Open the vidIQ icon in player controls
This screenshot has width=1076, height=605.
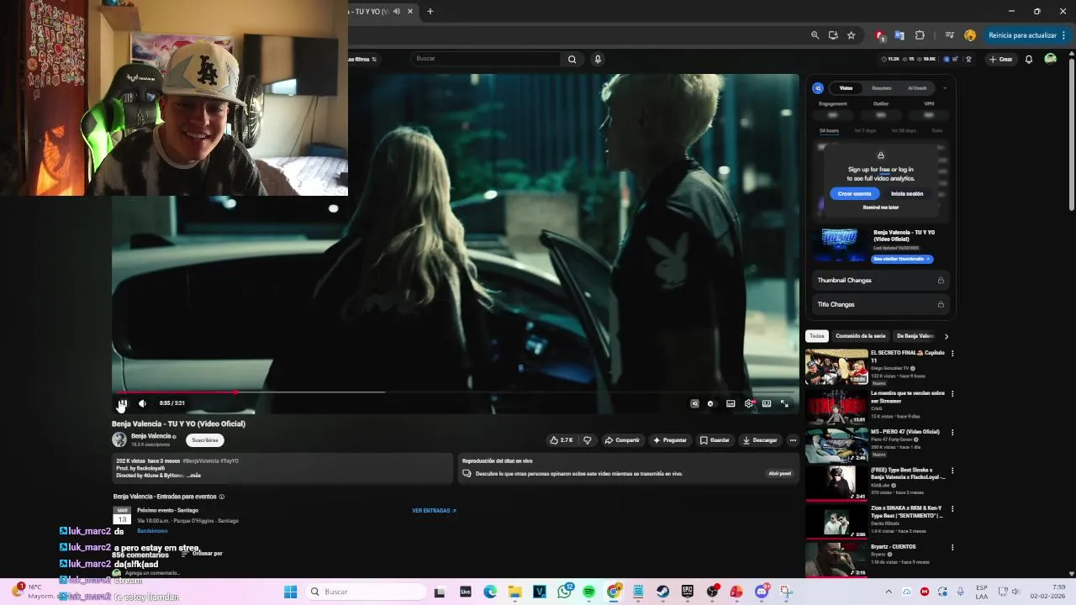pos(694,403)
